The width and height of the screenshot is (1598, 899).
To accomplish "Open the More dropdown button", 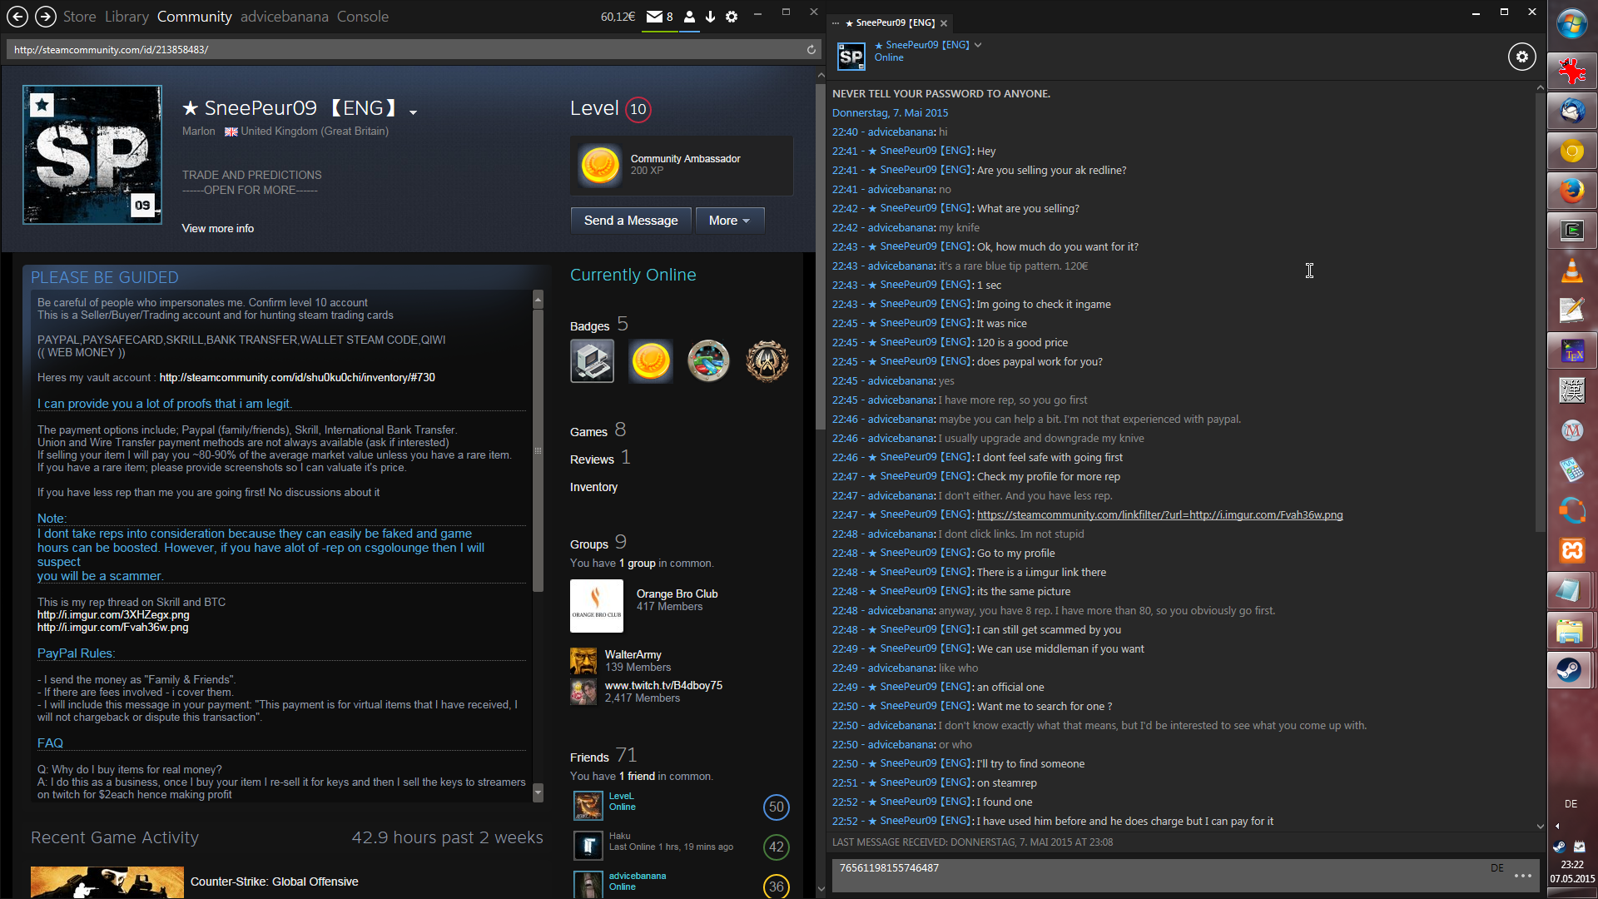I will [729, 221].
